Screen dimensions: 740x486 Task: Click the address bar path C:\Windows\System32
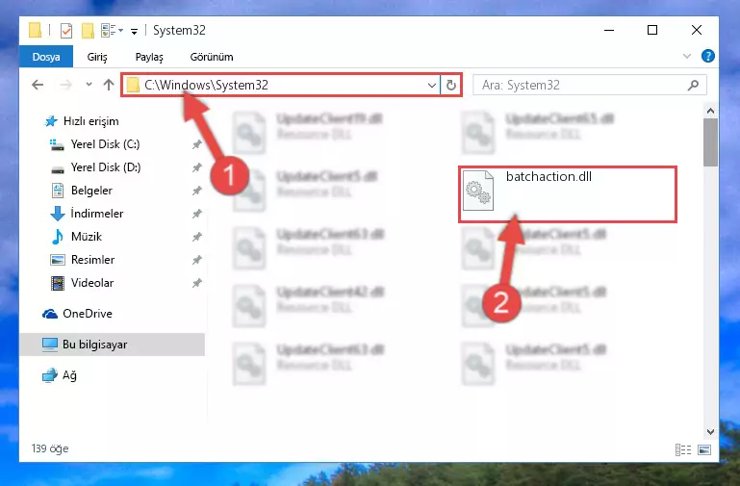(206, 85)
